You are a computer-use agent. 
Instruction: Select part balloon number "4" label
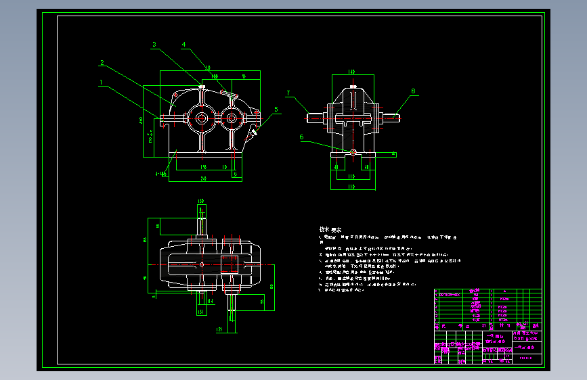(183, 45)
